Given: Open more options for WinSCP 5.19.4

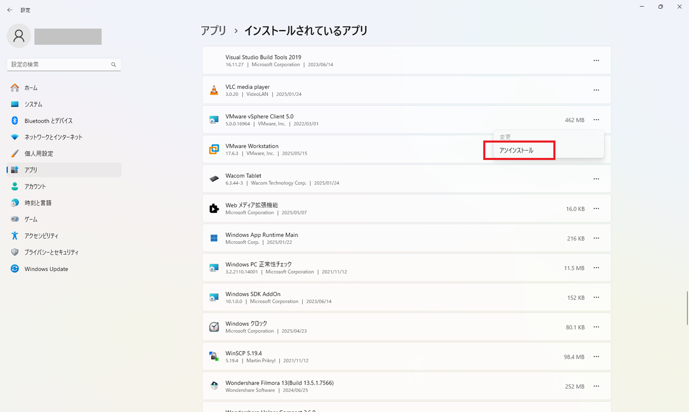Looking at the screenshot, I should (x=596, y=356).
